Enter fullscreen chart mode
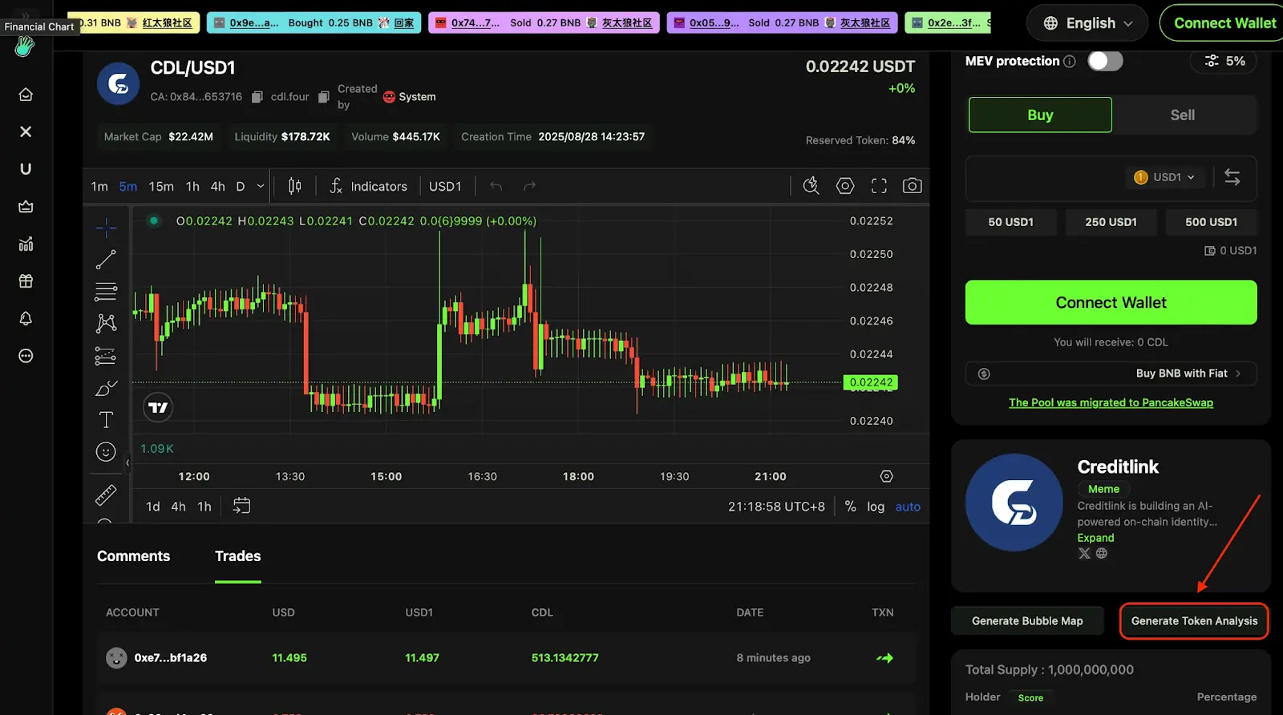This screenshot has width=1283, height=715. tap(879, 186)
